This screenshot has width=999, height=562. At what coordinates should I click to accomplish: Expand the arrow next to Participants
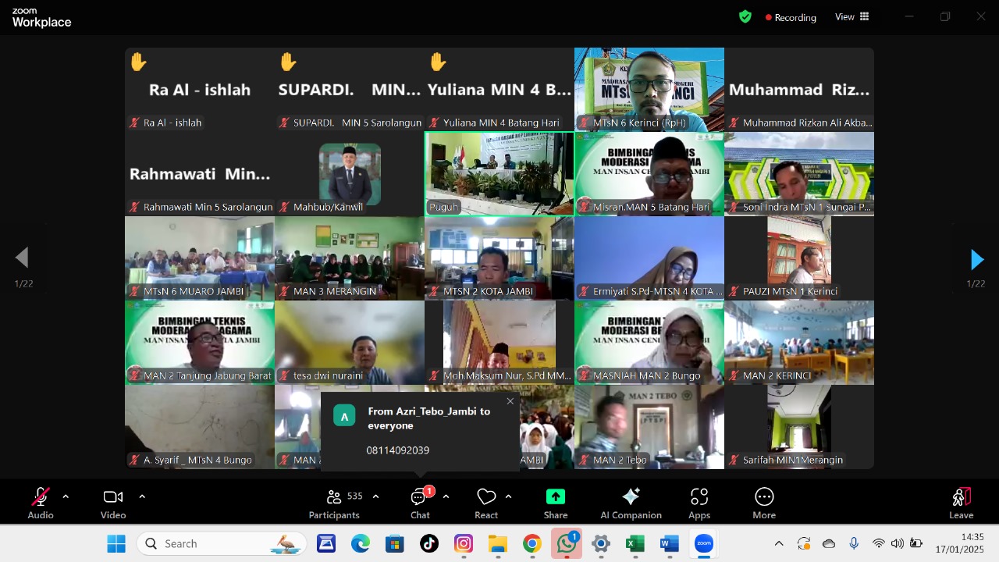pyautogui.click(x=375, y=496)
